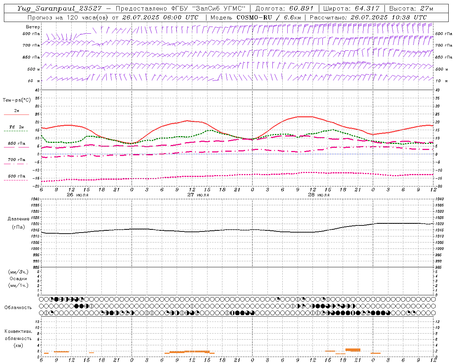Select the (гПа) unit label under Давление

click(x=18, y=227)
